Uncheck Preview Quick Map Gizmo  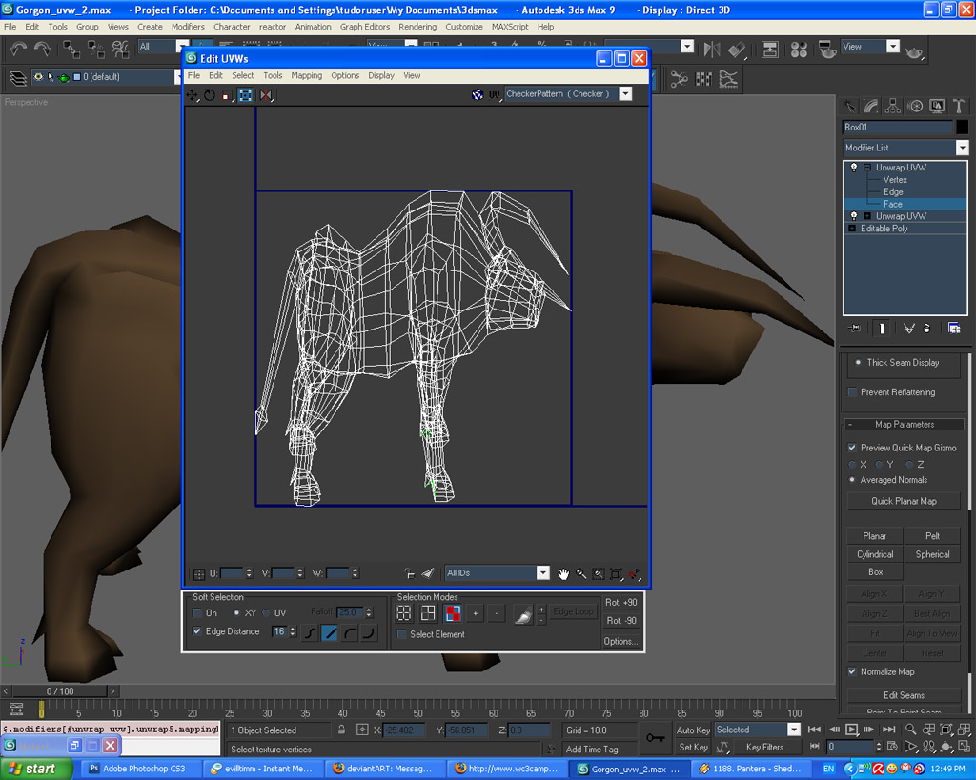tap(852, 448)
